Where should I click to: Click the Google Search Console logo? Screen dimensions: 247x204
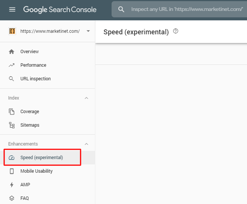coord(60,9)
